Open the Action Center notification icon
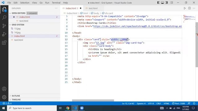 tap(193, 108)
